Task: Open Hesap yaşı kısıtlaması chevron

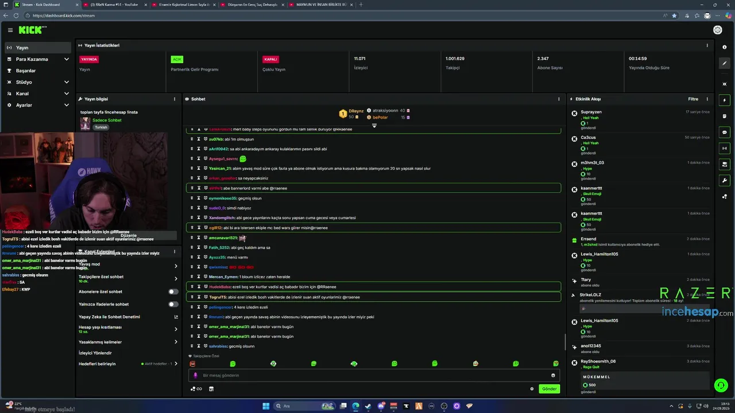Action: coord(176,329)
